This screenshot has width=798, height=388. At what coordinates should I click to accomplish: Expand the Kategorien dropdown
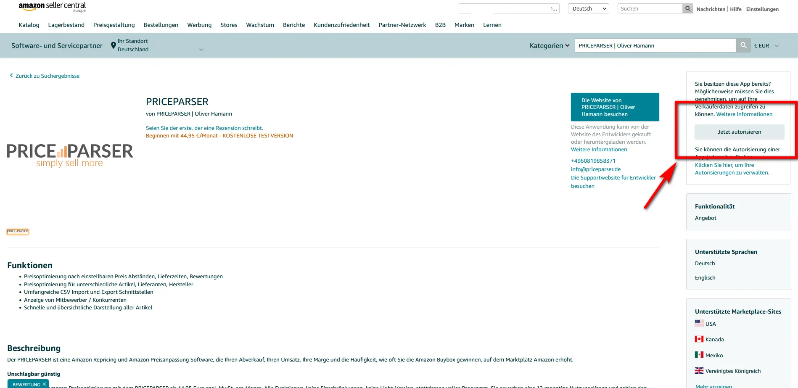(x=550, y=45)
